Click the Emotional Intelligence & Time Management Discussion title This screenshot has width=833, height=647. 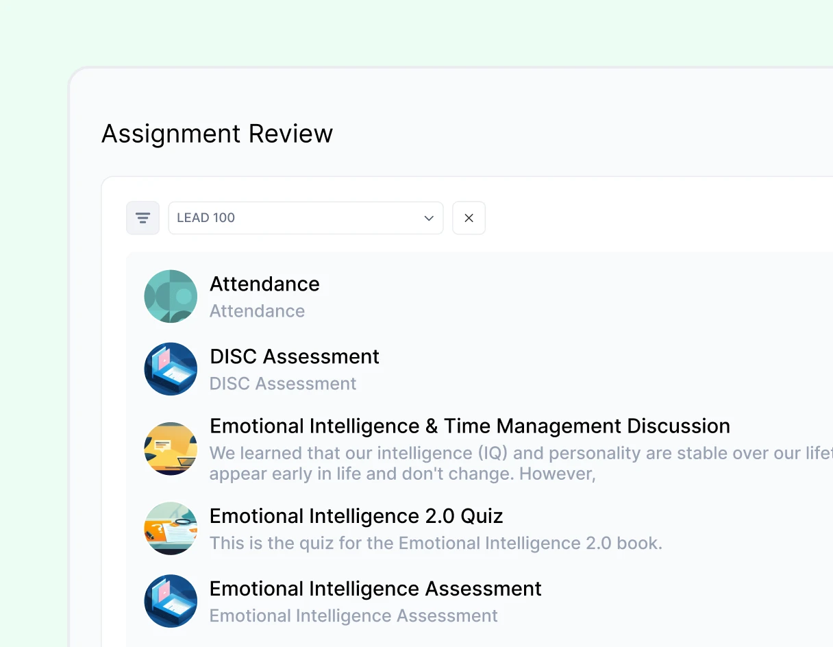tap(469, 426)
